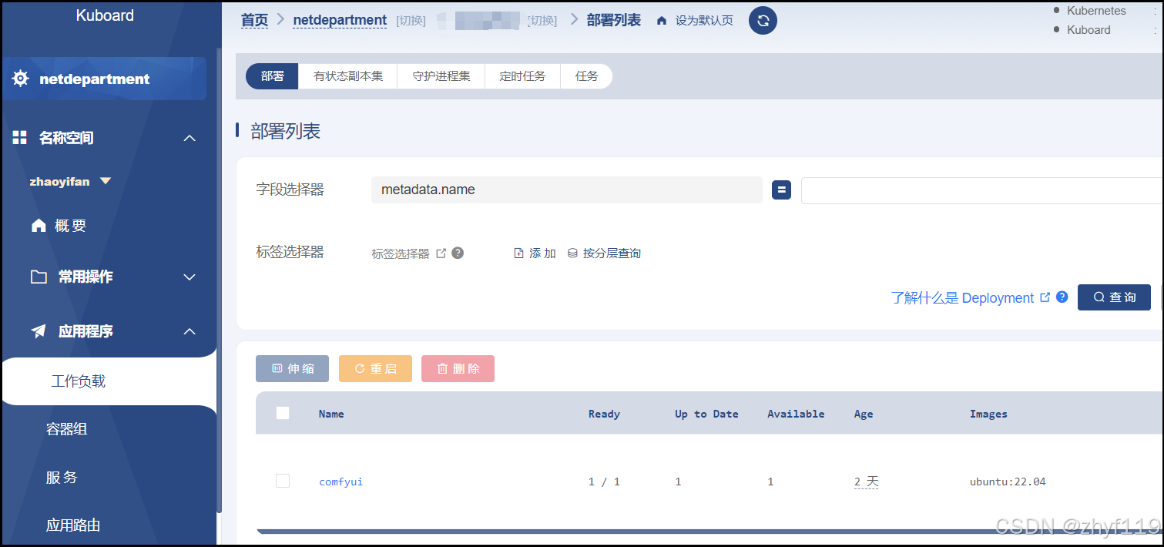Viewport: 1164px width, 547px height.
Task: Open the 了解什么是 Deployment link
Action: coord(962,297)
